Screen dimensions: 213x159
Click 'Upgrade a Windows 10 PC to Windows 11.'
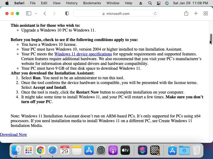pos(58,30)
